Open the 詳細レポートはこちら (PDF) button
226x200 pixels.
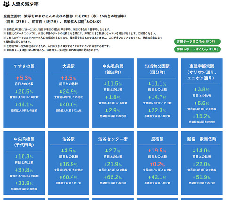[x=197, y=49]
